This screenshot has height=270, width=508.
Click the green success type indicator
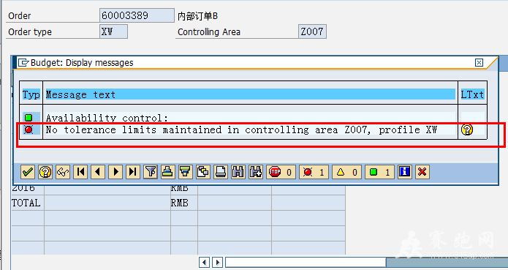(29, 117)
